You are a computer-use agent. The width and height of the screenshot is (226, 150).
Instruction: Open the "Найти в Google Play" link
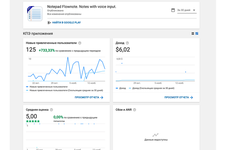click(66, 23)
